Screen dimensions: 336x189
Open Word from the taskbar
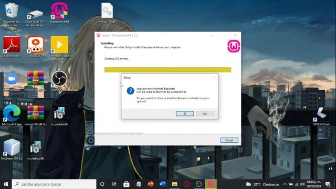(x=162, y=184)
